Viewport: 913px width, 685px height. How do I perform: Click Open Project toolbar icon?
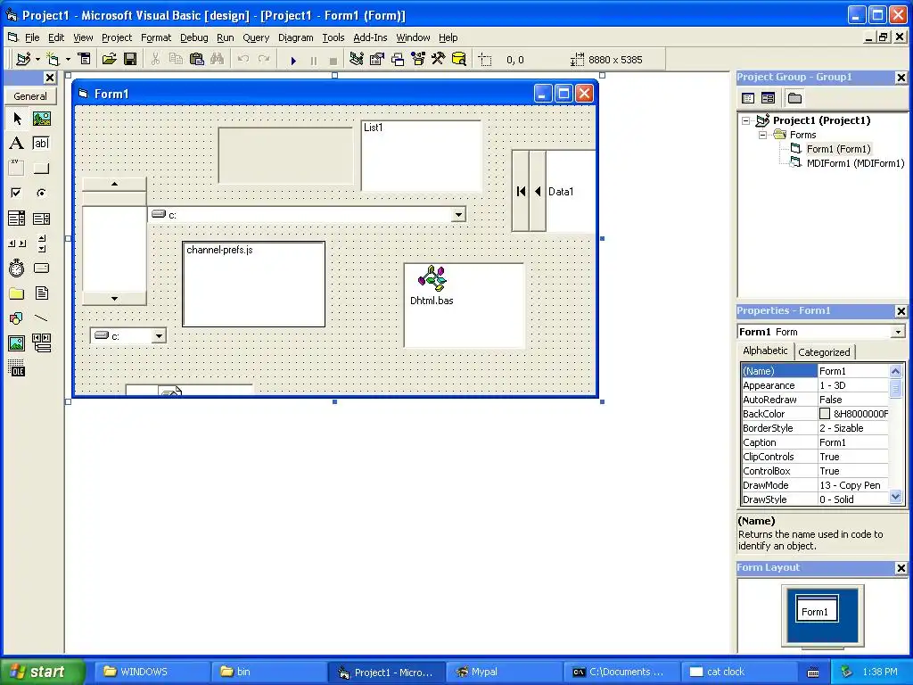pos(110,60)
